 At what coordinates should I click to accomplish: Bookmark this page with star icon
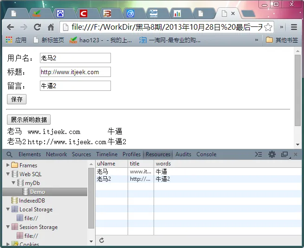pos(268,27)
